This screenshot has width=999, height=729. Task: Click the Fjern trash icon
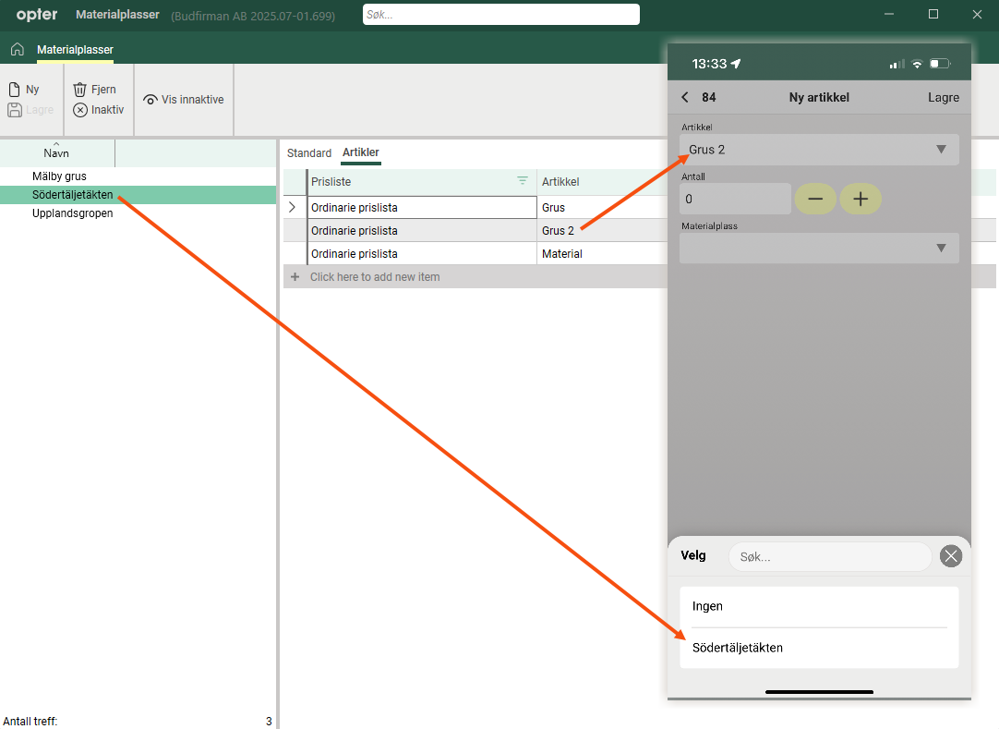point(80,90)
